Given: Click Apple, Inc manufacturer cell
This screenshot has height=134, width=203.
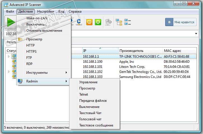Looking at the screenshot, I should click(x=127, y=62).
